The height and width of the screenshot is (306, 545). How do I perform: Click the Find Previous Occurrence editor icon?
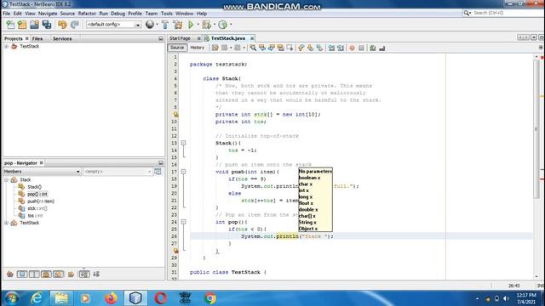pos(262,48)
